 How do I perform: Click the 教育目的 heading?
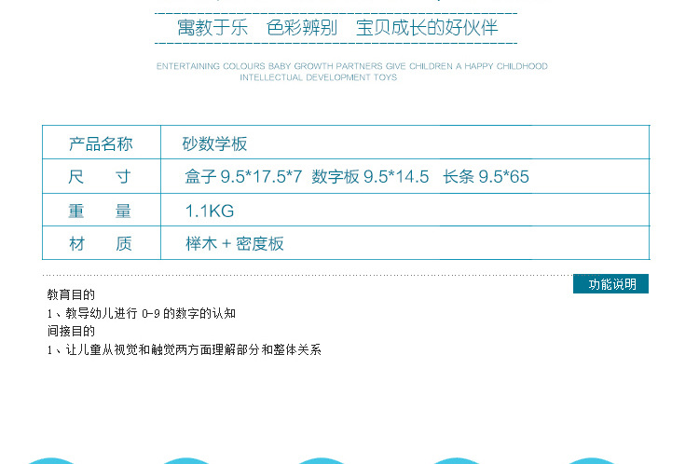71,294
